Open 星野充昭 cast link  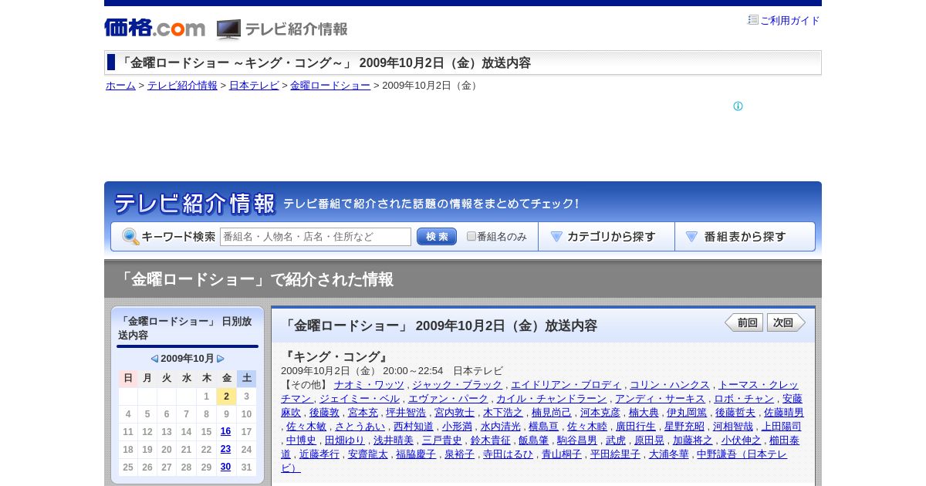coord(684,427)
